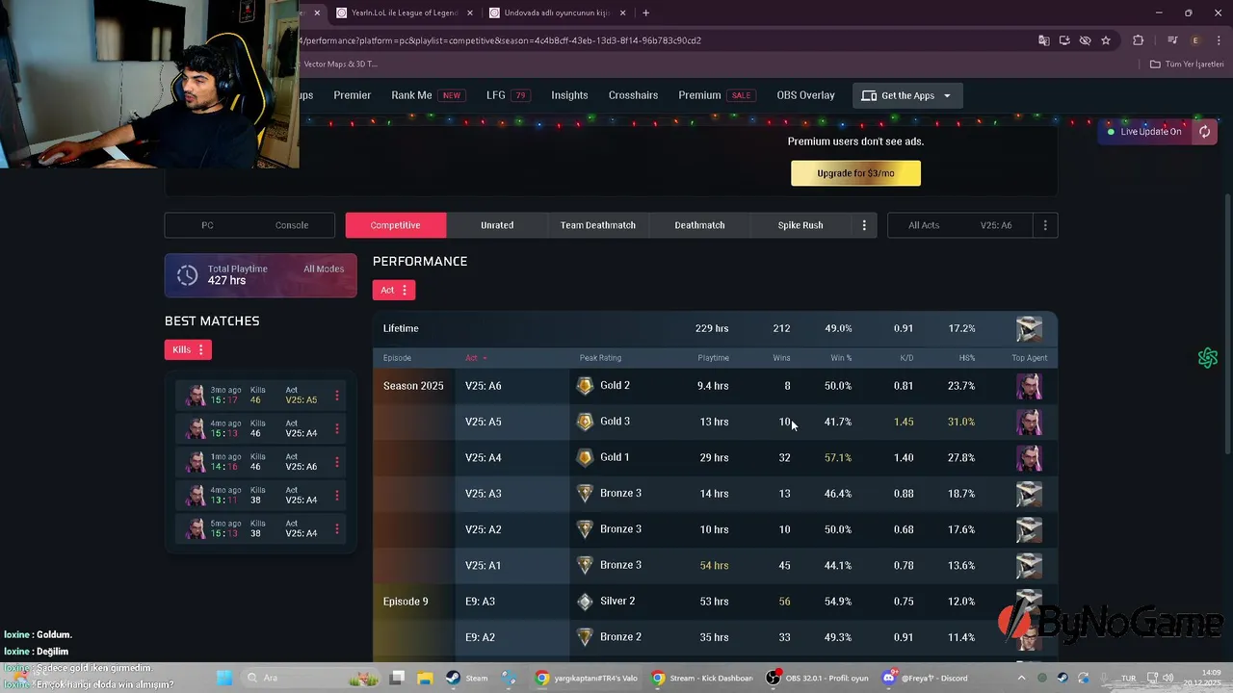Click the Gold 2 rank badge icon
This screenshot has width=1233, height=693.
tap(585, 386)
